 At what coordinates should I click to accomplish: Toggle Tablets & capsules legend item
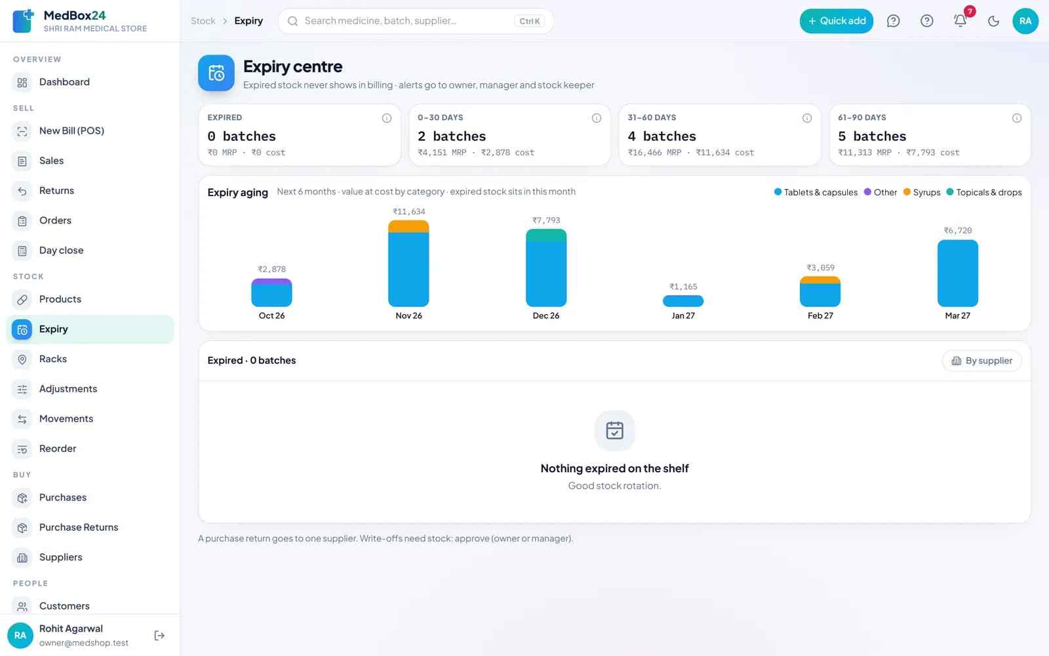(816, 192)
